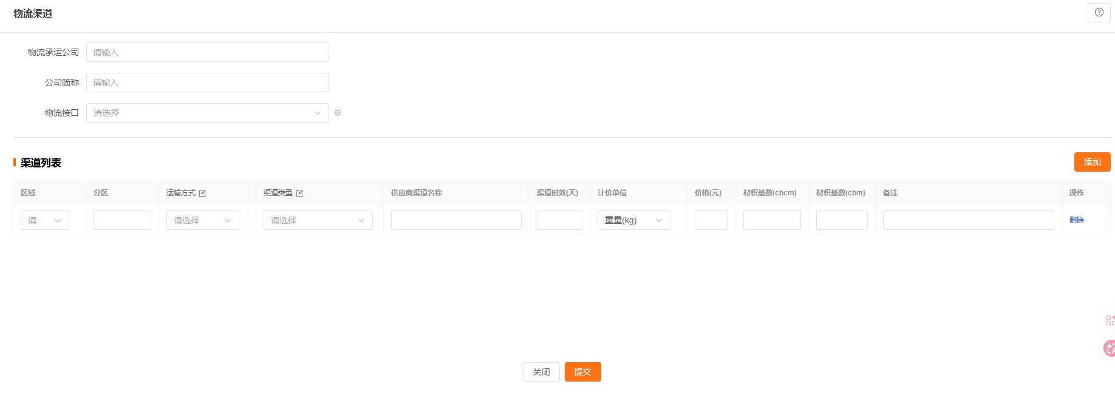Click the 删除 link in the row
Viewport: 1115px width, 401px height.
1076,220
